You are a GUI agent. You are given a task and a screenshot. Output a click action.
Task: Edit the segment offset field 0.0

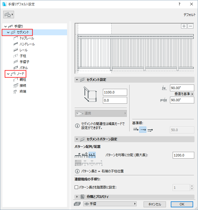pos(115,100)
